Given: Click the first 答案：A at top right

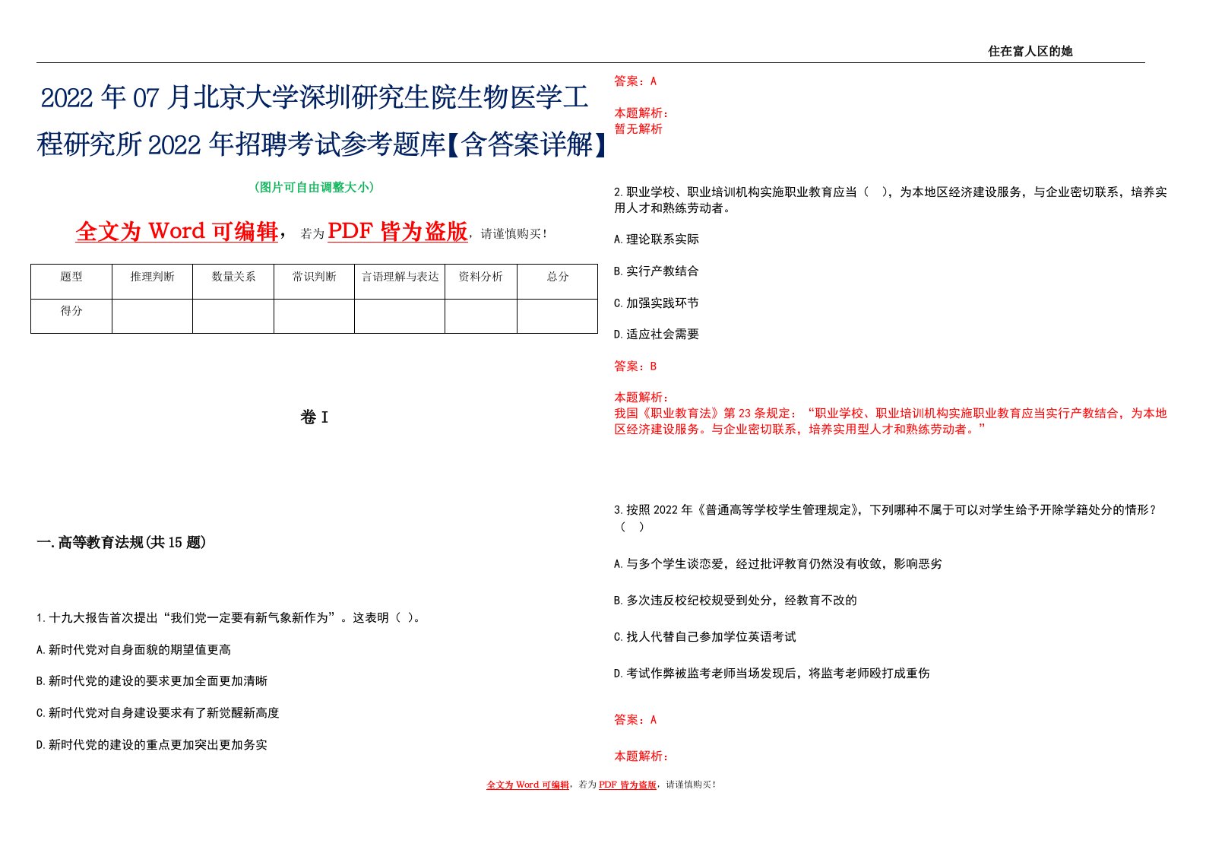Looking at the screenshot, I should (x=635, y=81).
